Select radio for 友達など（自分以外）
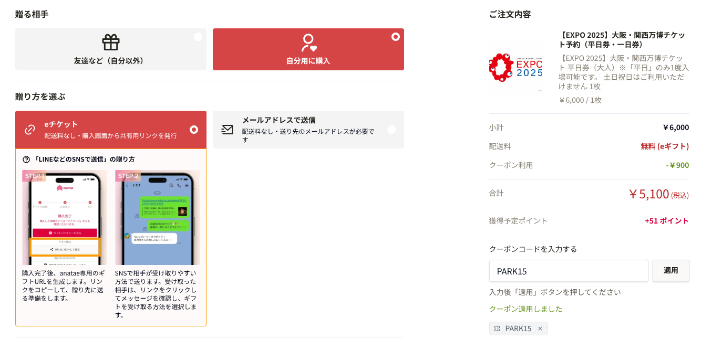Viewport: 712px width, 339px height. [198, 37]
